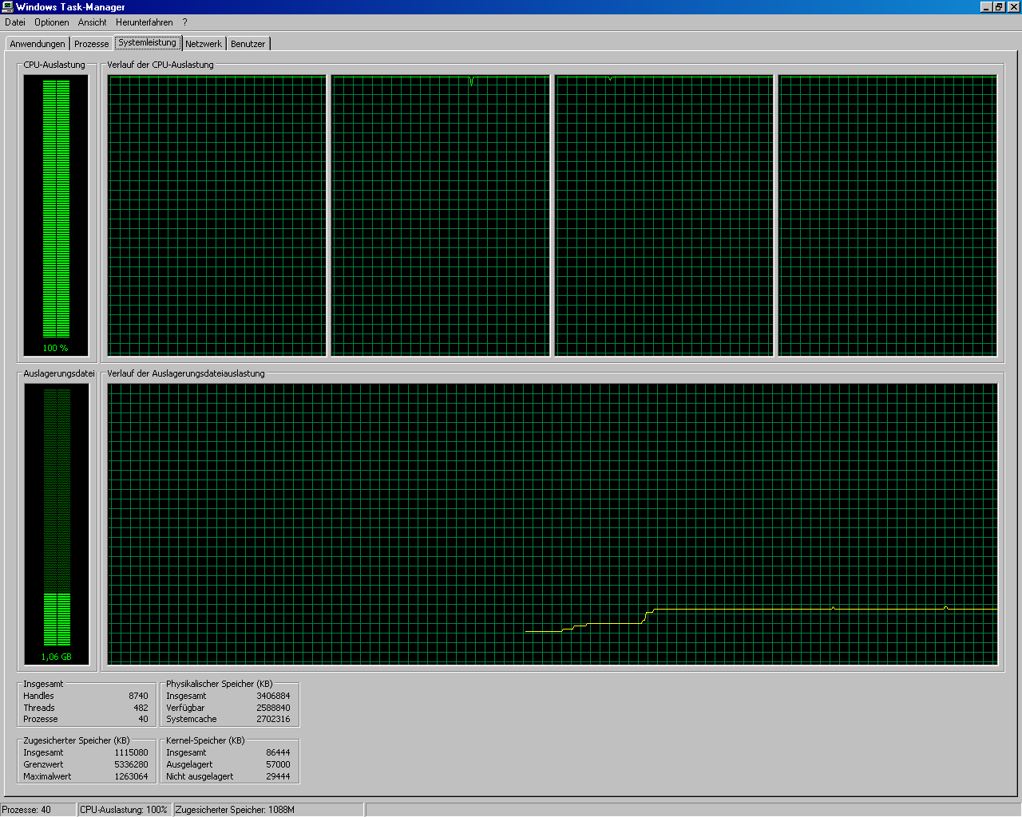Click the 'Verlauf der Auslagerungsdateiauslastung' label
This screenshot has width=1022, height=817.
click(x=186, y=373)
